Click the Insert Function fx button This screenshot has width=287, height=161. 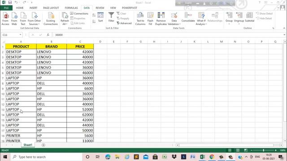48,35
